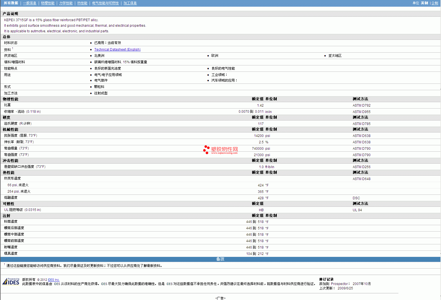Select the ASTM D785 test method text
The height and width of the screenshot is (300, 441).
tap(361, 124)
